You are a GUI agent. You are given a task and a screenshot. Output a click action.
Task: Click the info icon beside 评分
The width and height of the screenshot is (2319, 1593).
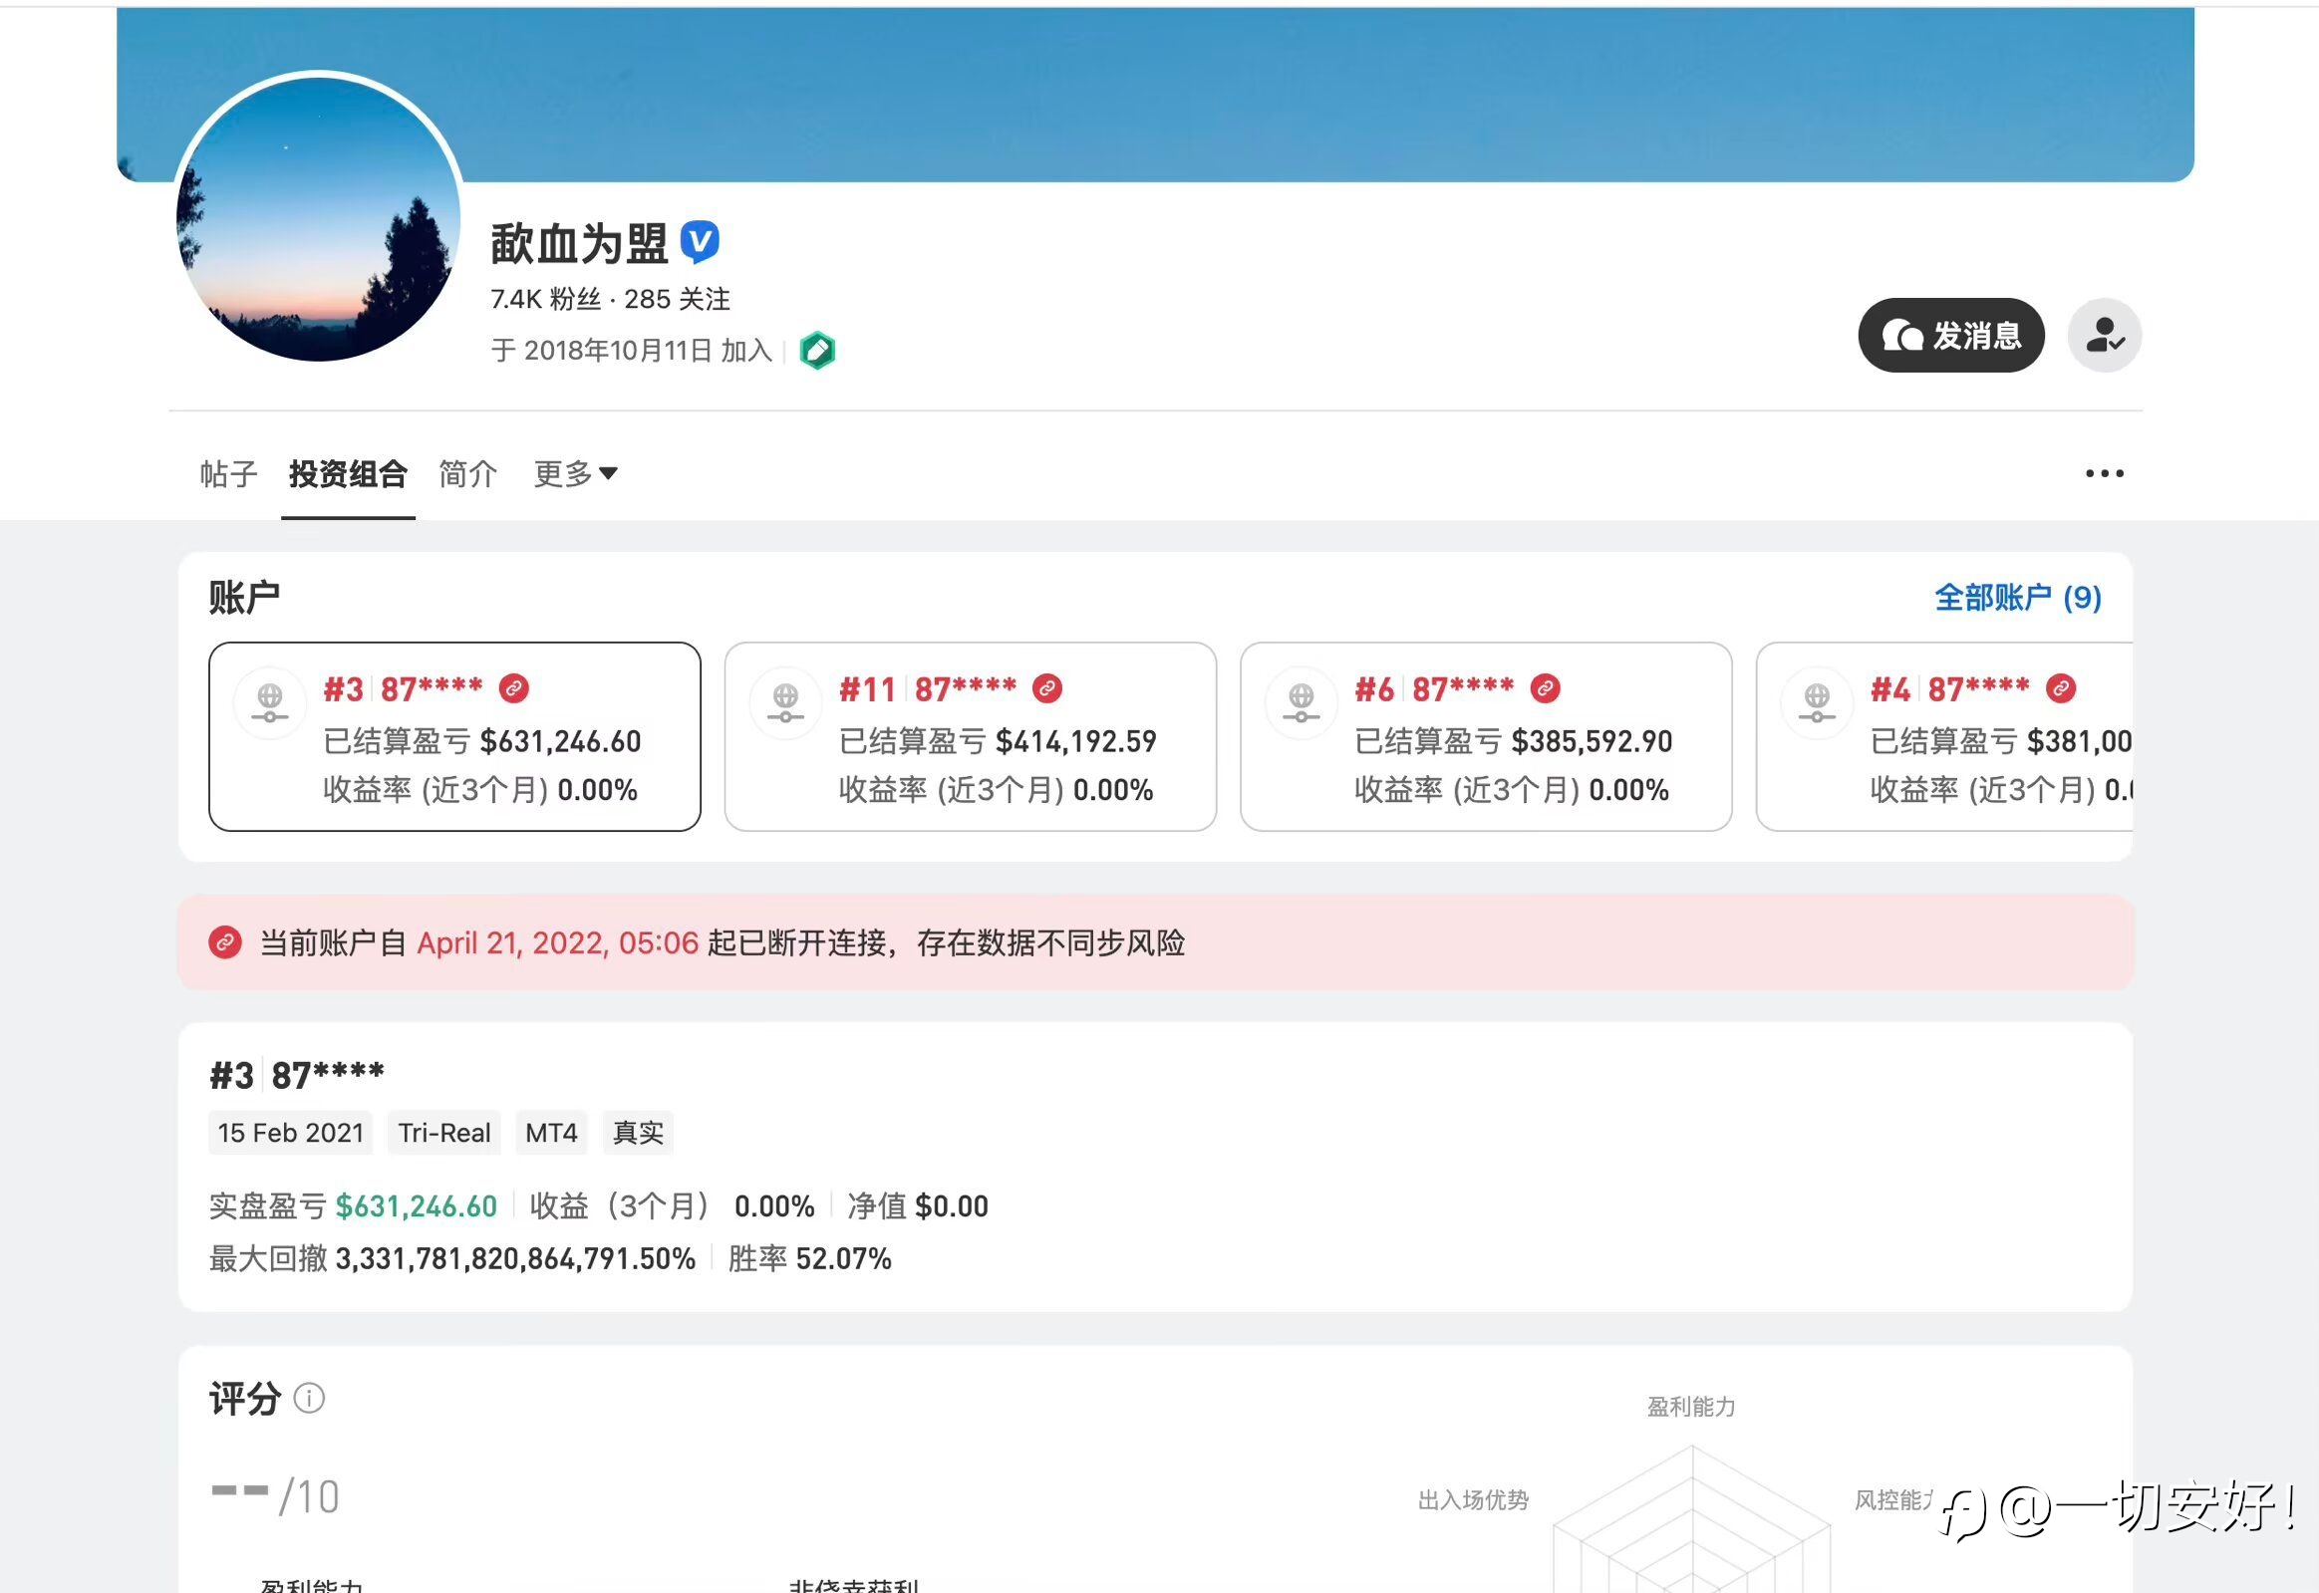click(310, 1399)
